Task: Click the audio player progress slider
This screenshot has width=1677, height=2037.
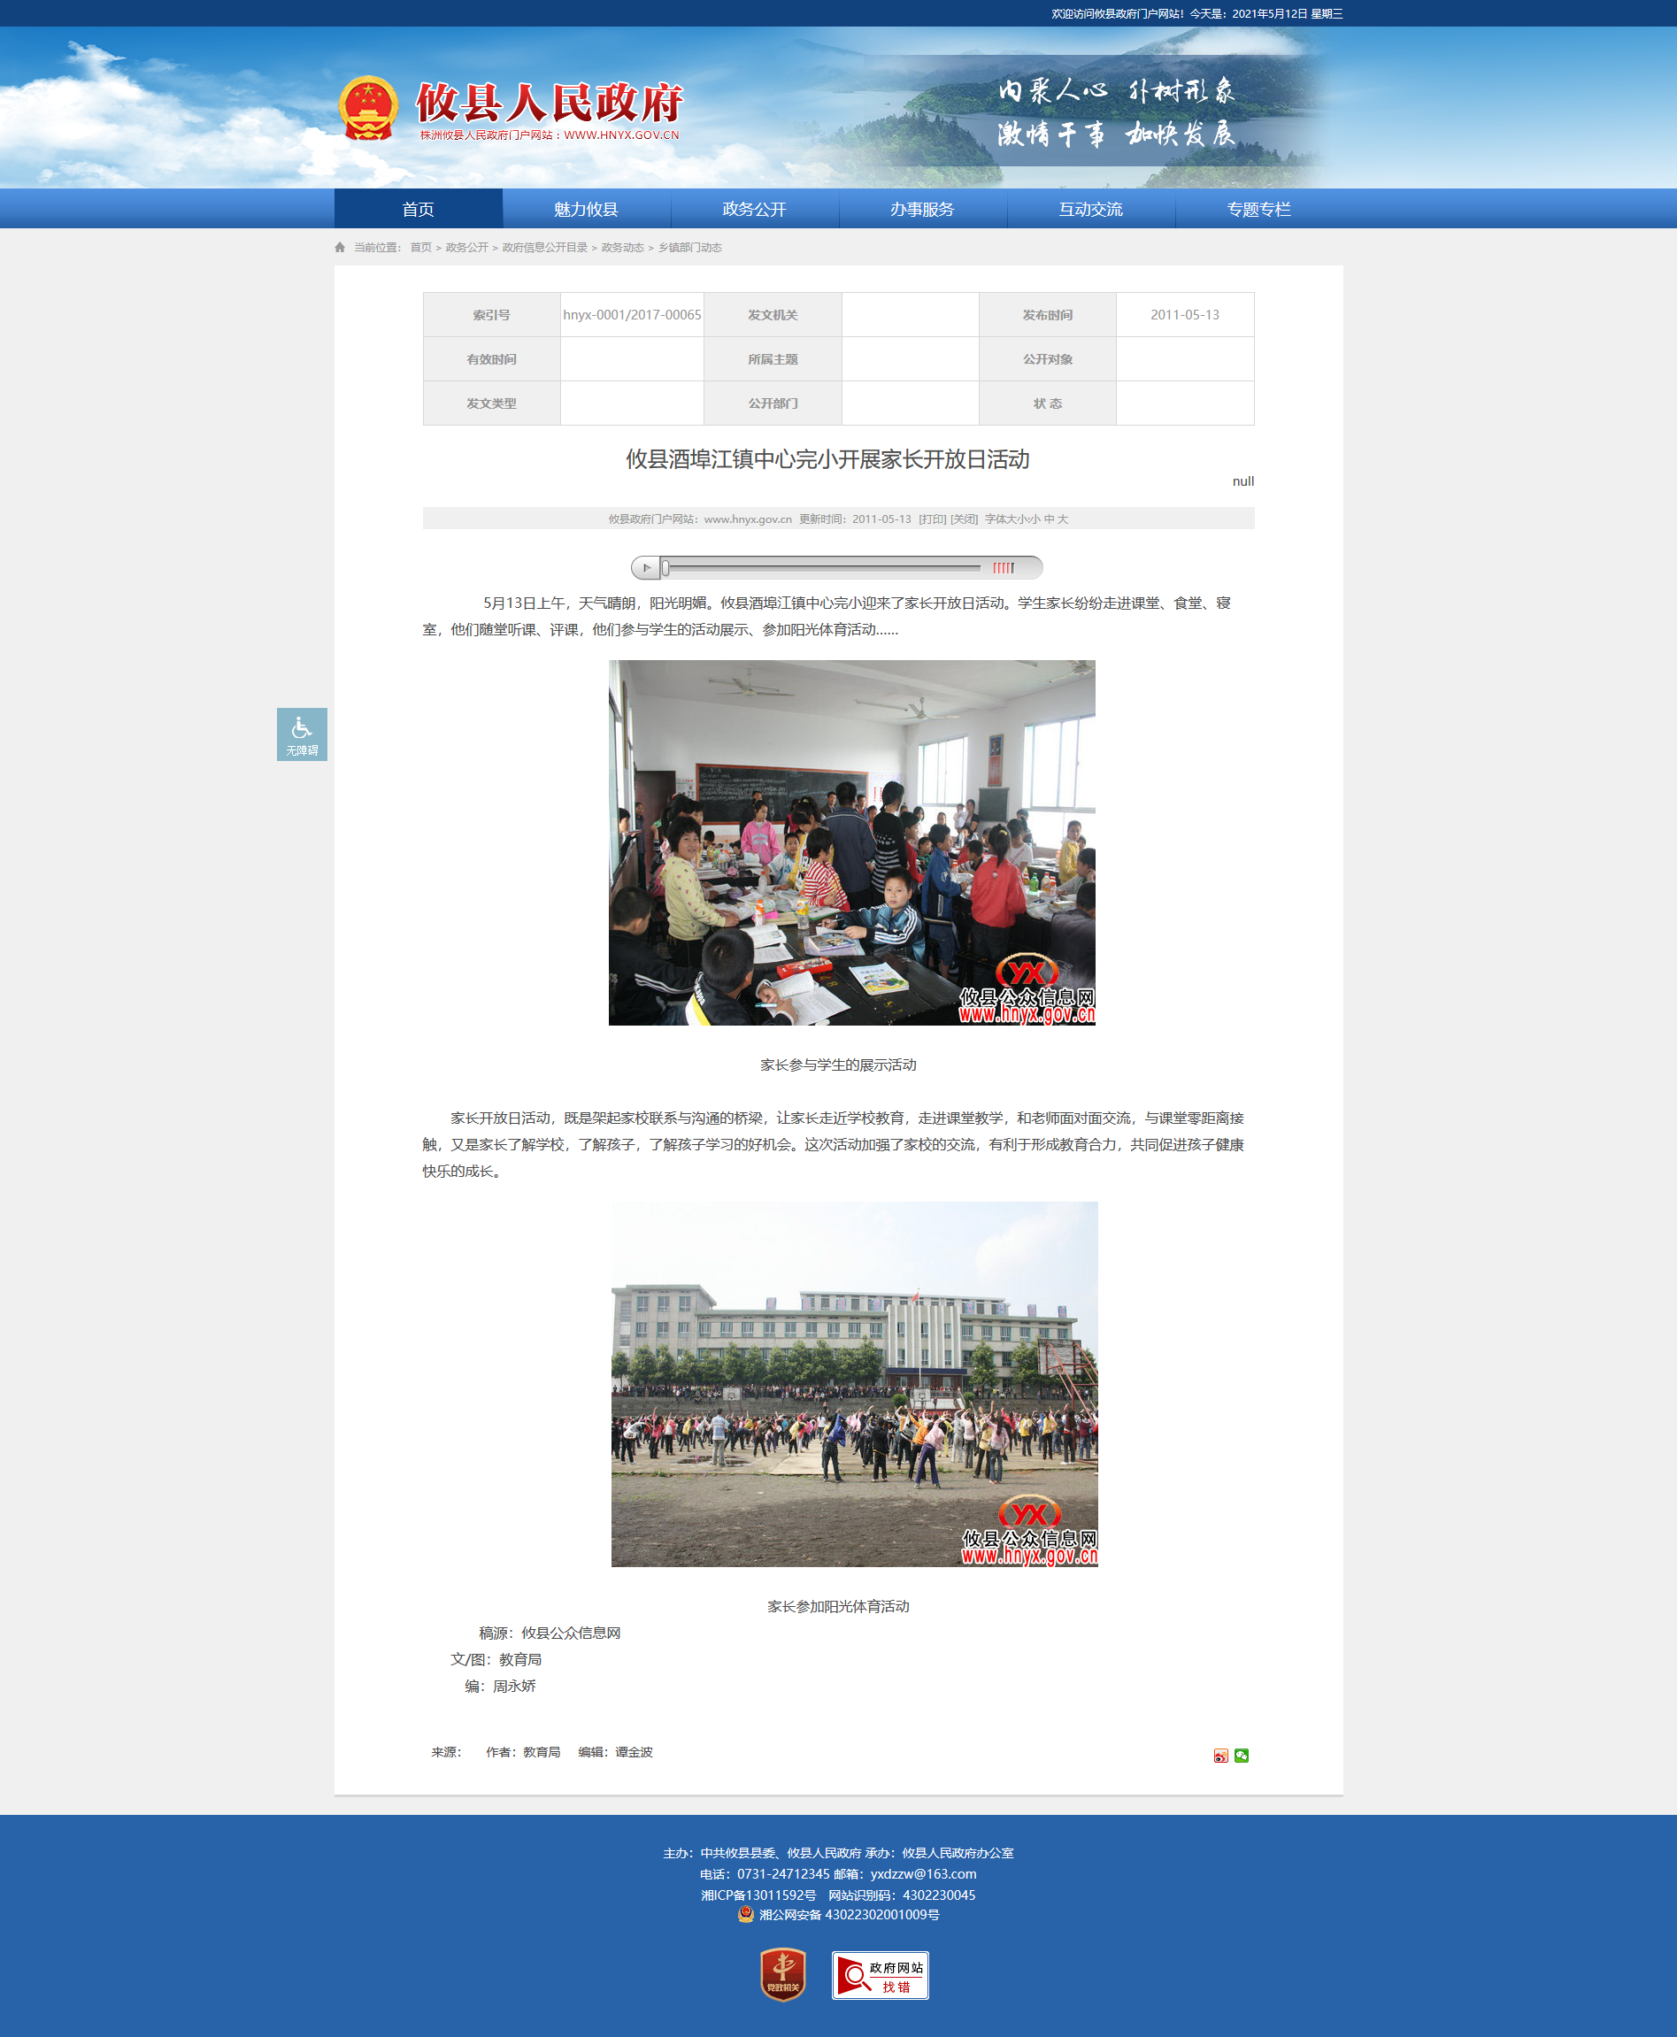Action: (821, 568)
